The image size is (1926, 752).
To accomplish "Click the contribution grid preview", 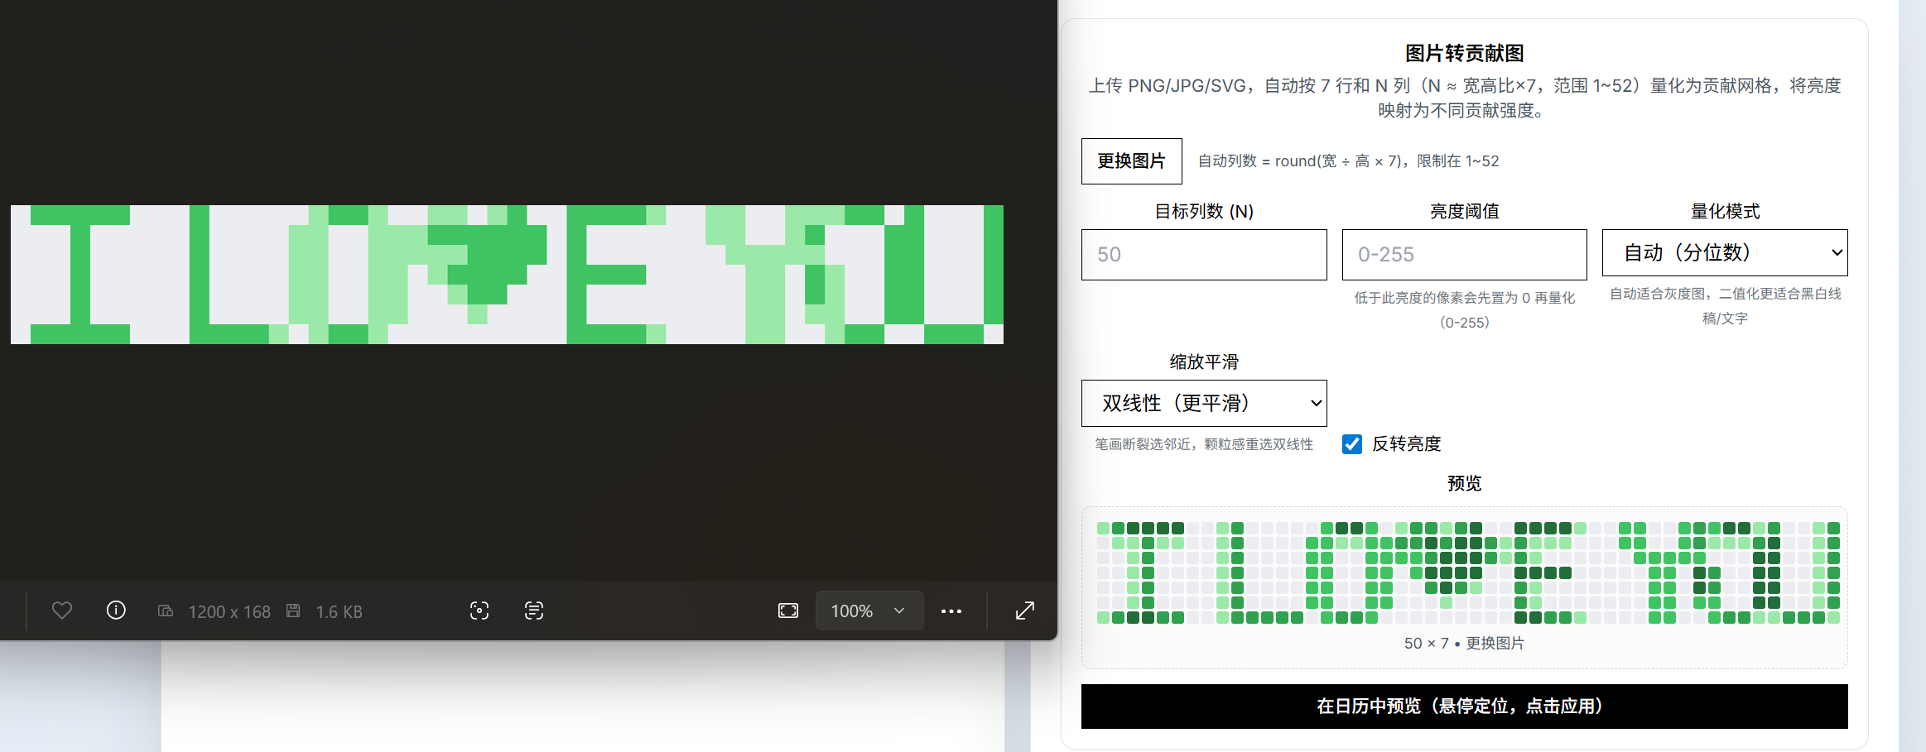I will (1468, 572).
